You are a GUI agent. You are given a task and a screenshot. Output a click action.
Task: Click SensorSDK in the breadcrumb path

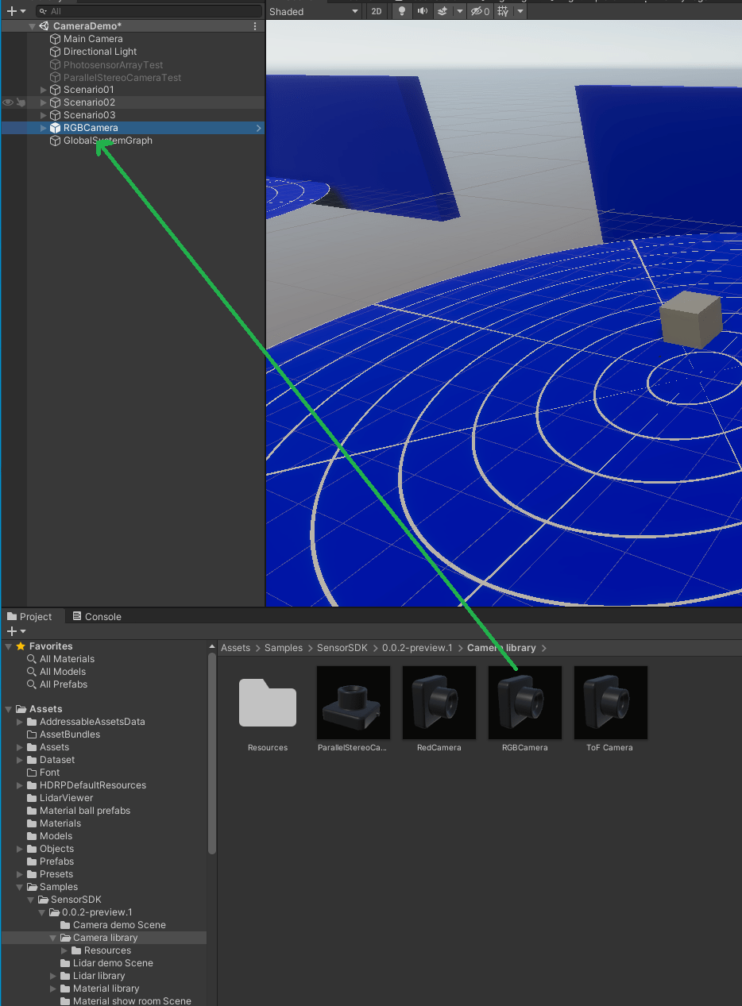(342, 647)
